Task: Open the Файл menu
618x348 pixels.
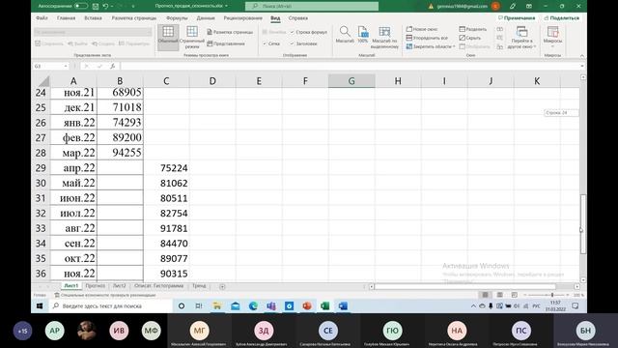Action: point(42,18)
